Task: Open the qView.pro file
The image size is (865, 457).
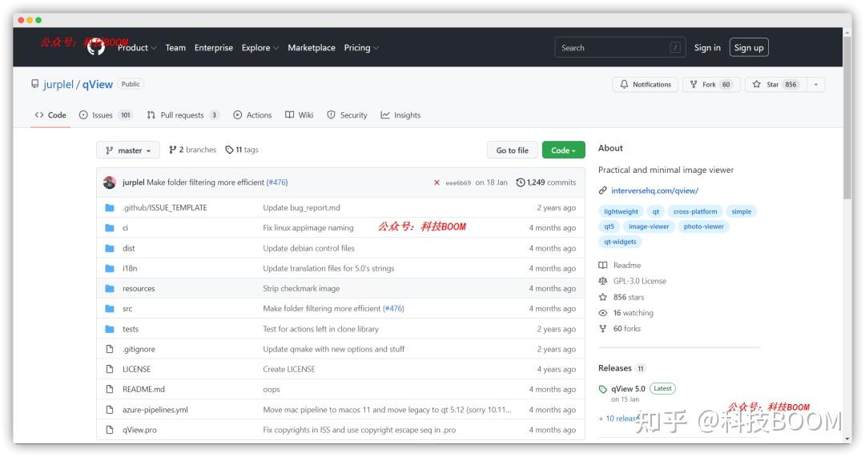Action: (x=139, y=430)
